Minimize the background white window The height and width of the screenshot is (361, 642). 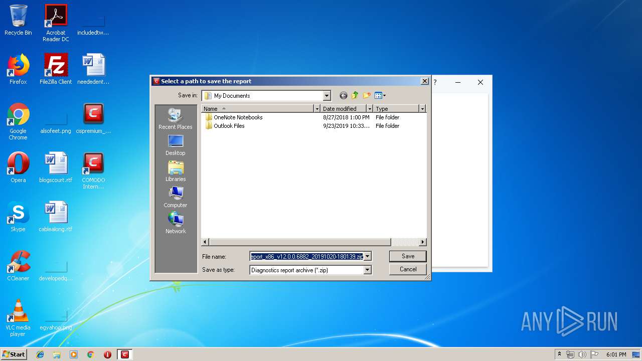pos(457,82)
